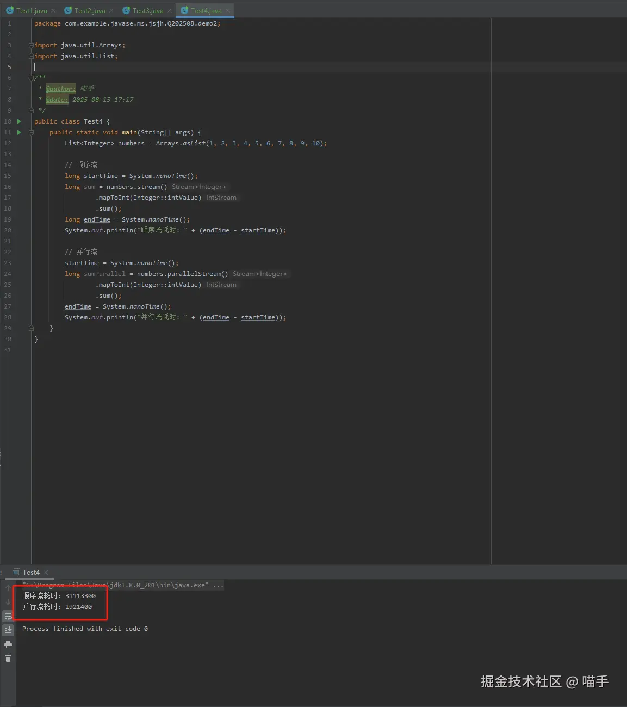Click gutter line number 12 area
This screenshot has height=707, width=627.
[8, 143]
